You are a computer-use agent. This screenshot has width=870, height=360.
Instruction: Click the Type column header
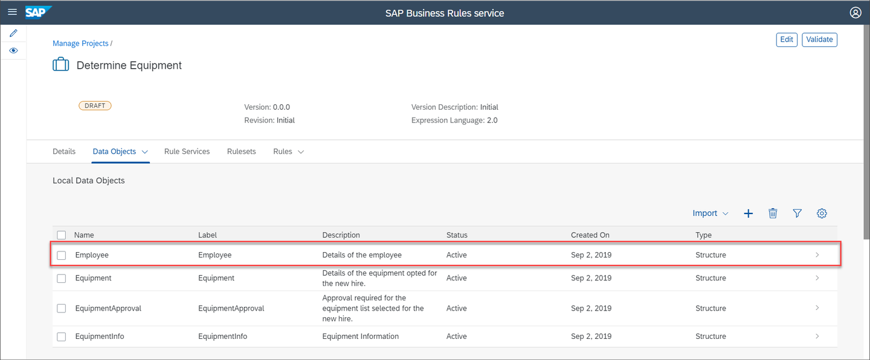click(x=703, y=235)
